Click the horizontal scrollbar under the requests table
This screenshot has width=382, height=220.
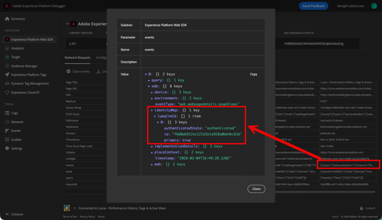tap(325, 192)
